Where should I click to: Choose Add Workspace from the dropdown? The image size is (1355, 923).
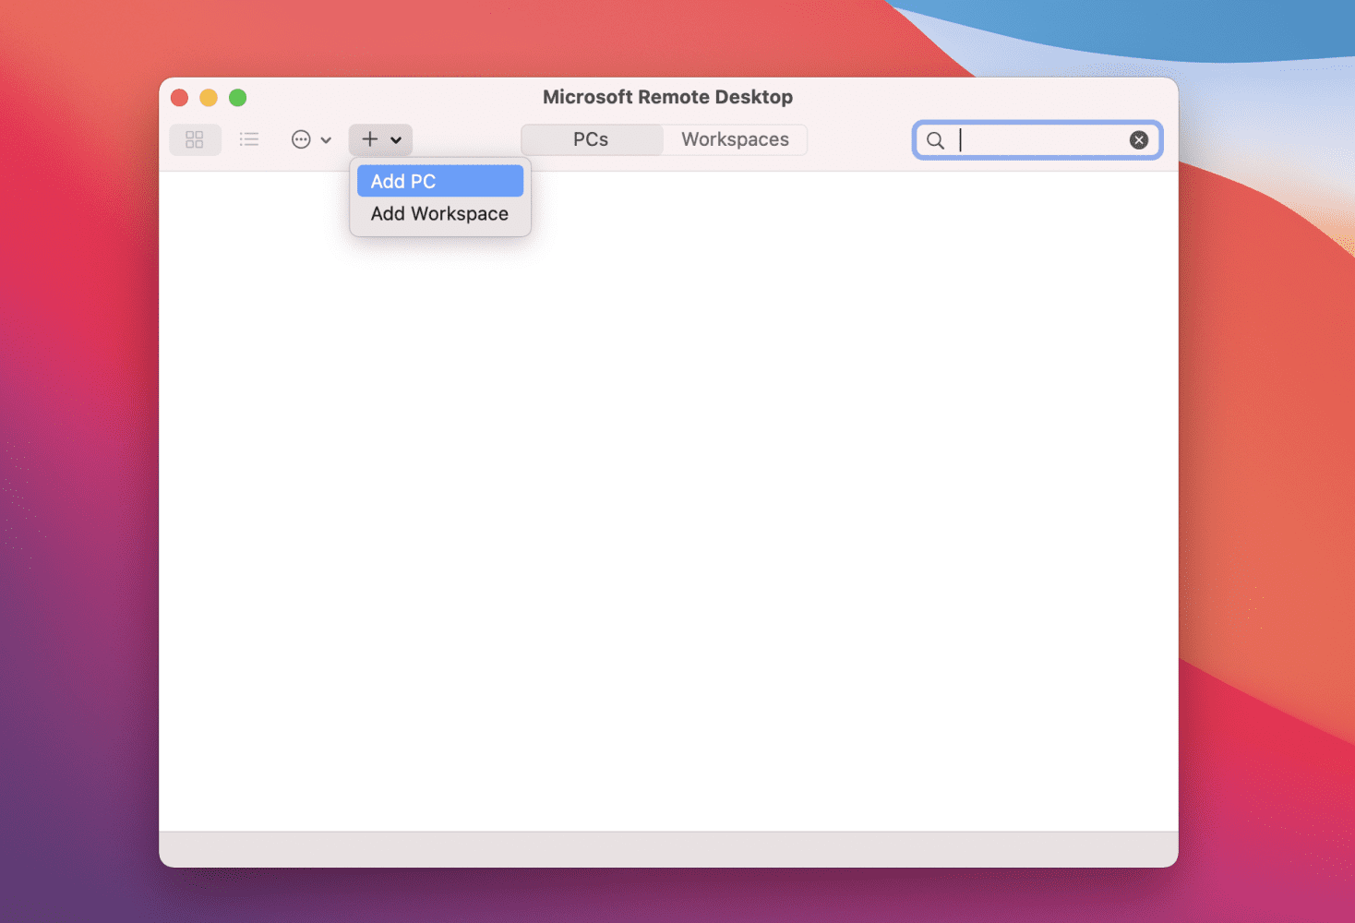(x=440, y=213)
